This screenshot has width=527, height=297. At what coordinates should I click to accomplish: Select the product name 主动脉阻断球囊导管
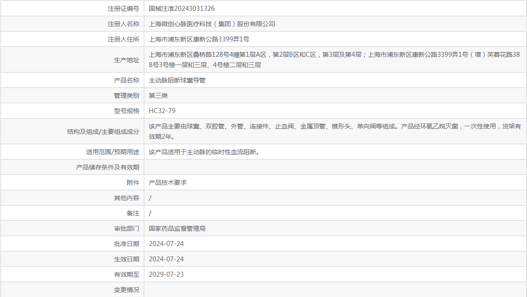point(177,80)
